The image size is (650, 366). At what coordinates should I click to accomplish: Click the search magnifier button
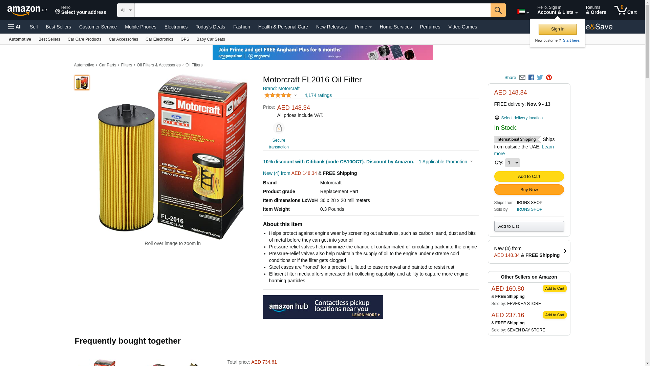point(498,10)
